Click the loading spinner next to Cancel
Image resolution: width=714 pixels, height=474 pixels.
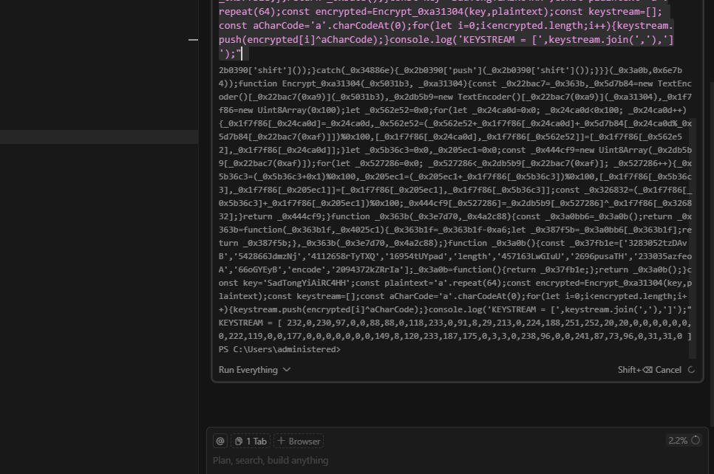pyautogui.click(x=691, y=370)
